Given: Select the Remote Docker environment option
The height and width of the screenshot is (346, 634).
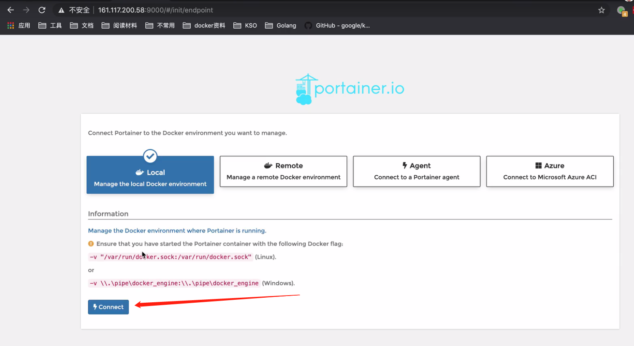Looking at the screenshot, I should click(283, 172).
